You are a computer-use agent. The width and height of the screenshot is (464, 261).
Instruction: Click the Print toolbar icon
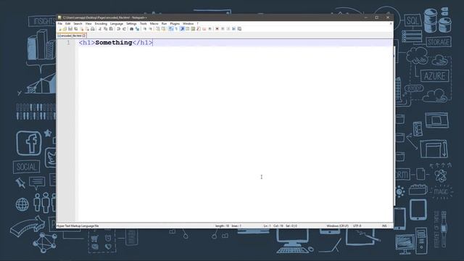point(93,29)
